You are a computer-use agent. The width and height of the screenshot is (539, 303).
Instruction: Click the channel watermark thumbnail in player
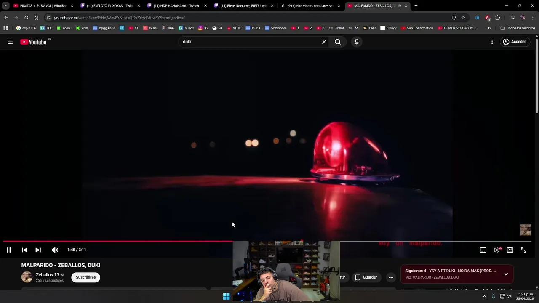click(526, 230)
